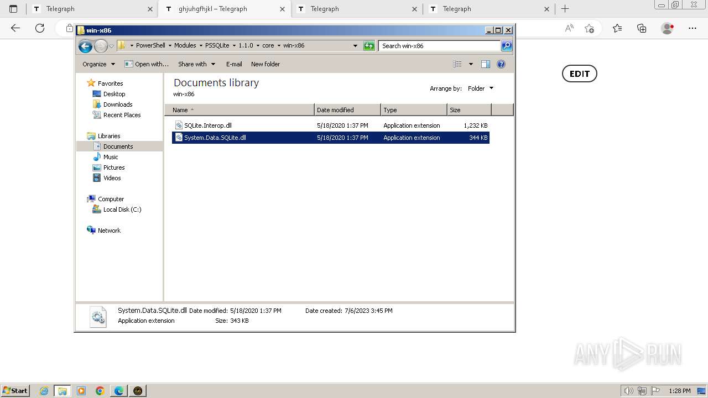Screen dimensions: 708x398
Task: Click the Windows Start button
Action: pos(15,391)
